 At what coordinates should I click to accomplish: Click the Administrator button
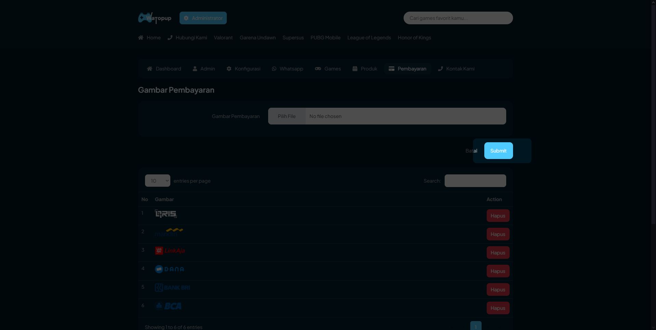(203, 18)
